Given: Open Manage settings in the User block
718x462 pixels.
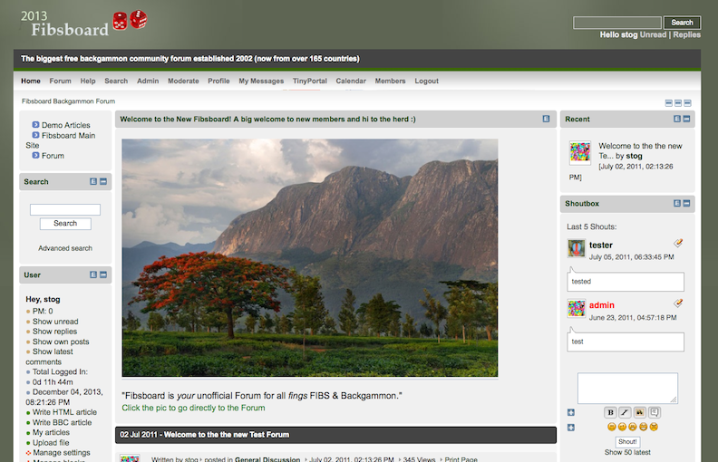Looking at the screenshot, I should pyautogui.click(x=62, y=452).
